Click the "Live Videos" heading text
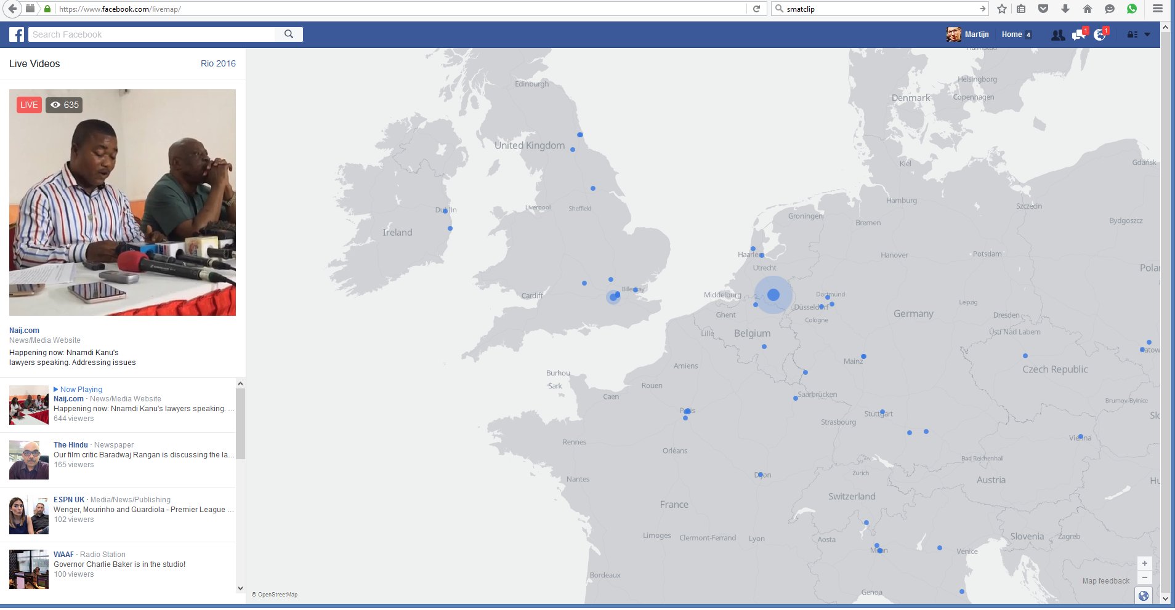This screenshot has width=1175, height=610. 34,63
